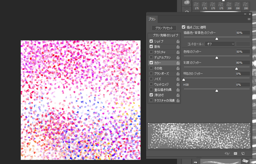This screenshot has height=164, width=256.
Task: Open the Brushes panel via its icon
Action: (235, 154)
